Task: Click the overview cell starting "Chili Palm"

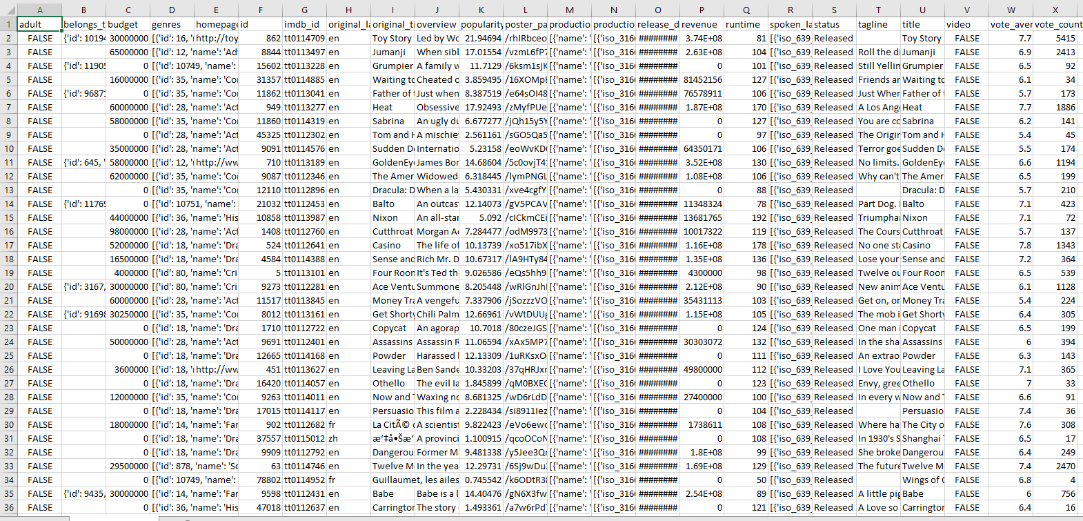Action: click(x=437, y=314)
